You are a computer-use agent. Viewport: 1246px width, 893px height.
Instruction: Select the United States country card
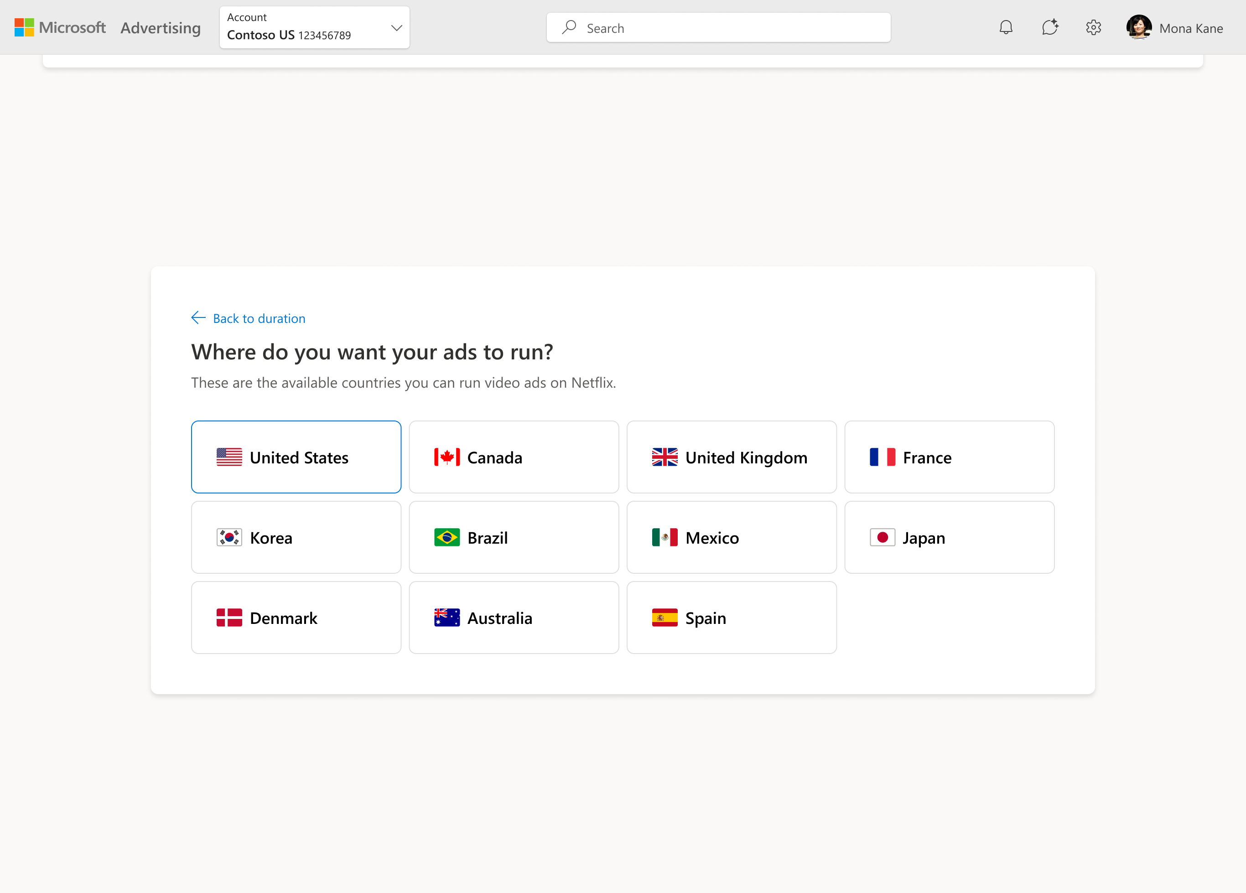click(296, 457)
